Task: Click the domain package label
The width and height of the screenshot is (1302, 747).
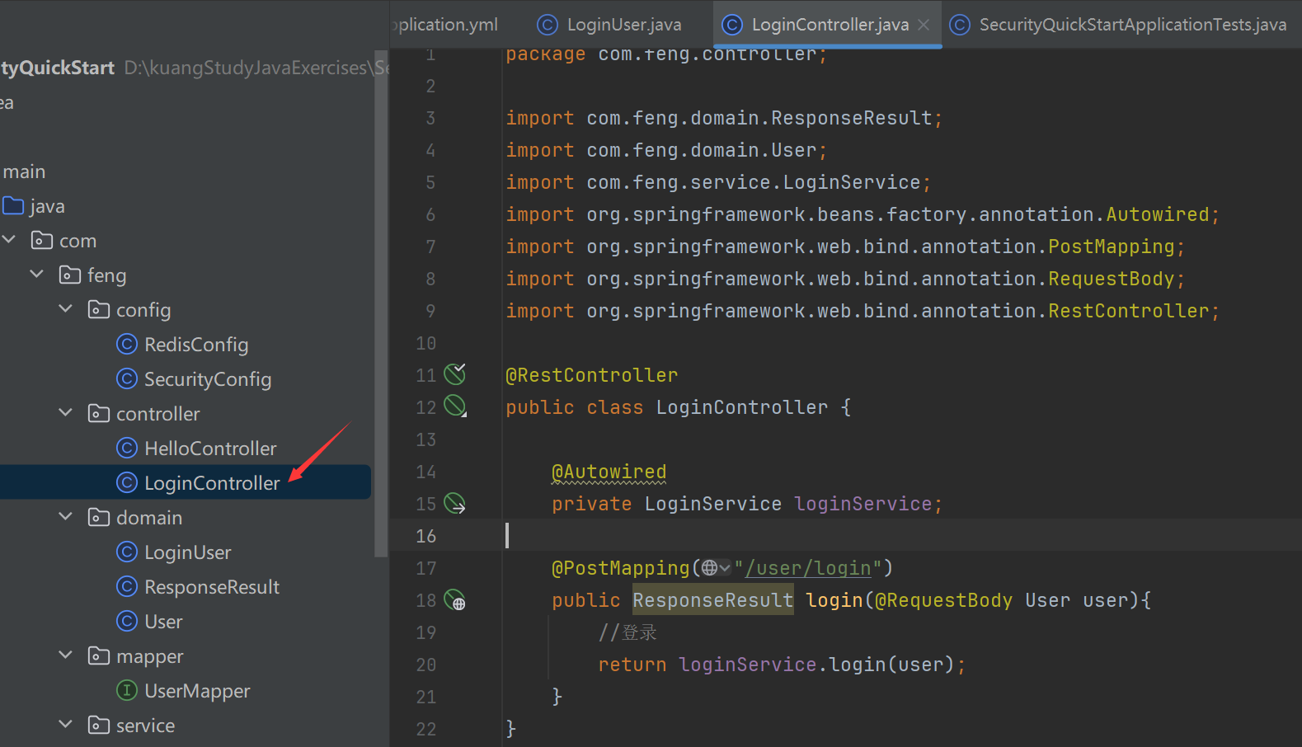Action: pyautogui.click(x=149, y=517)
